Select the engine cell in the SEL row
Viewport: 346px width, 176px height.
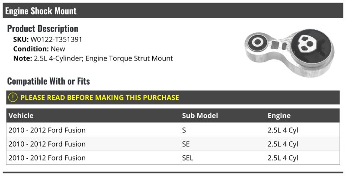tap(283, 158)
